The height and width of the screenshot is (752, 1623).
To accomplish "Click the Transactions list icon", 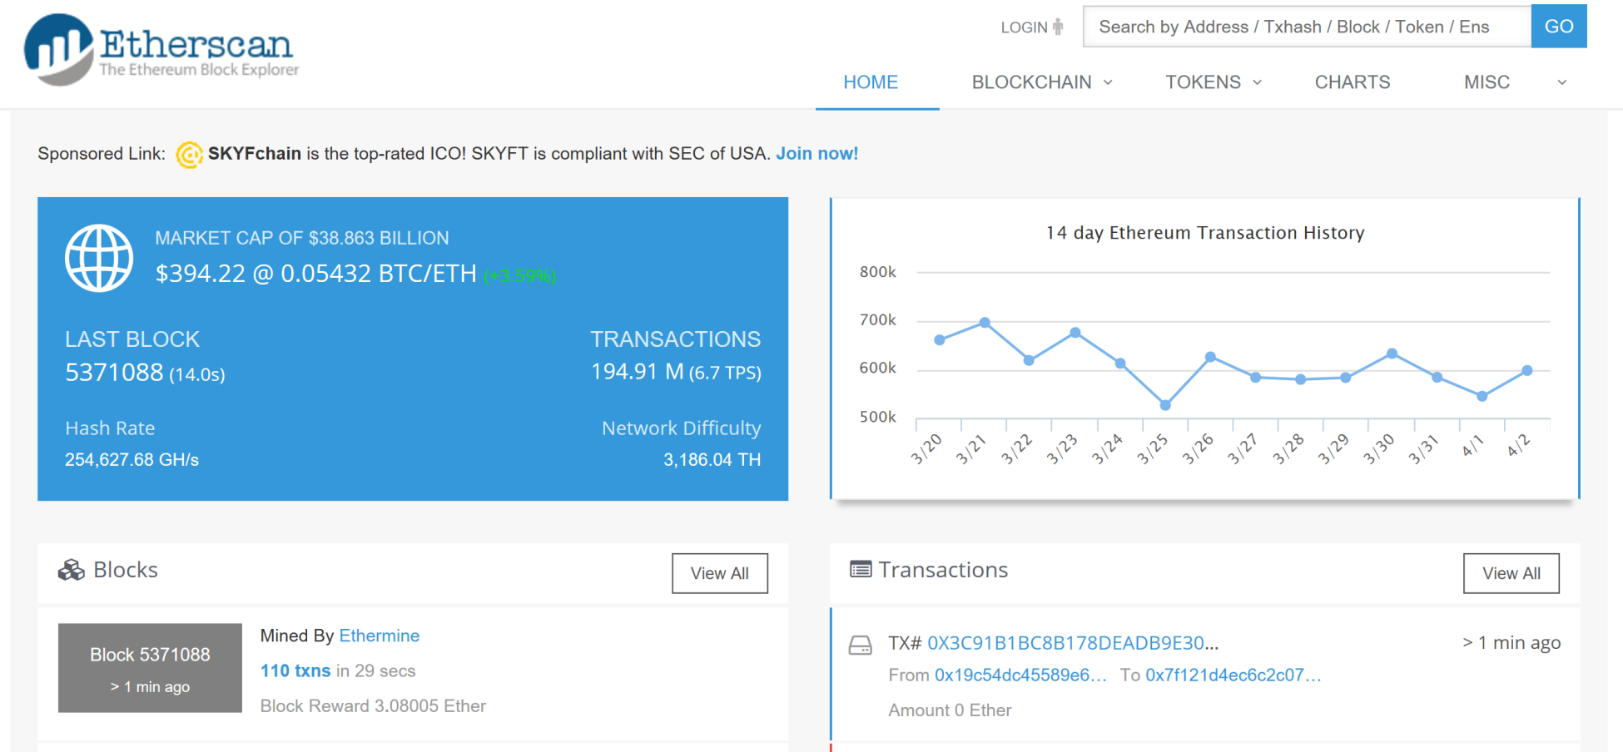I will click(861, 570).
